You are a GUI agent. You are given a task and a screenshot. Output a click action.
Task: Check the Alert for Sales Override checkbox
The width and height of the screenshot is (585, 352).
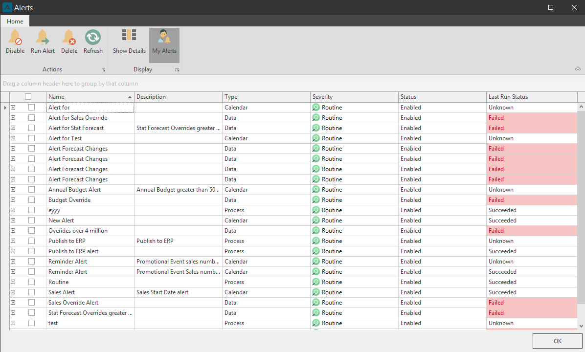click(x=31, y=118)
